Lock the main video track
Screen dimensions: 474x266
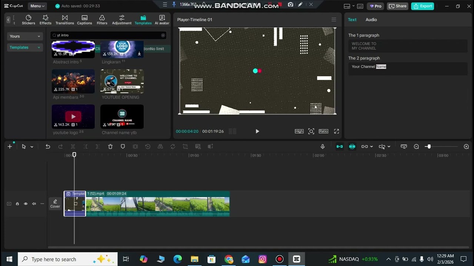(x=17, y=204)
